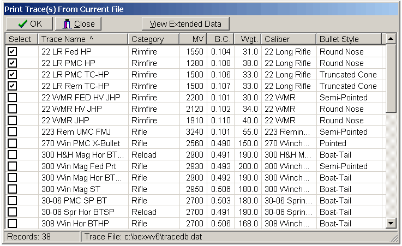Uncheck the 22 LR Fed HP checkbox
The image size is (402, 246).
12,51
